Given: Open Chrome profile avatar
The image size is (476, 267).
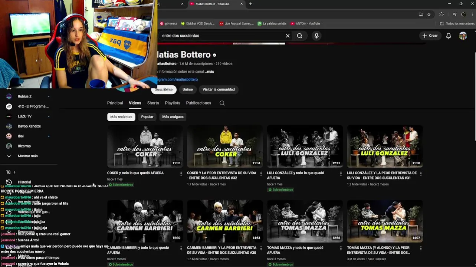Looking at the screenshot, I should coord(464,14).
